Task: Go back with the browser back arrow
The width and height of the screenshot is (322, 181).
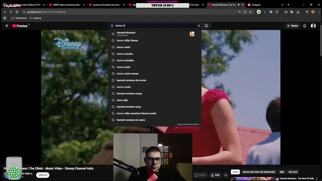Action: [x=5, y=12]
